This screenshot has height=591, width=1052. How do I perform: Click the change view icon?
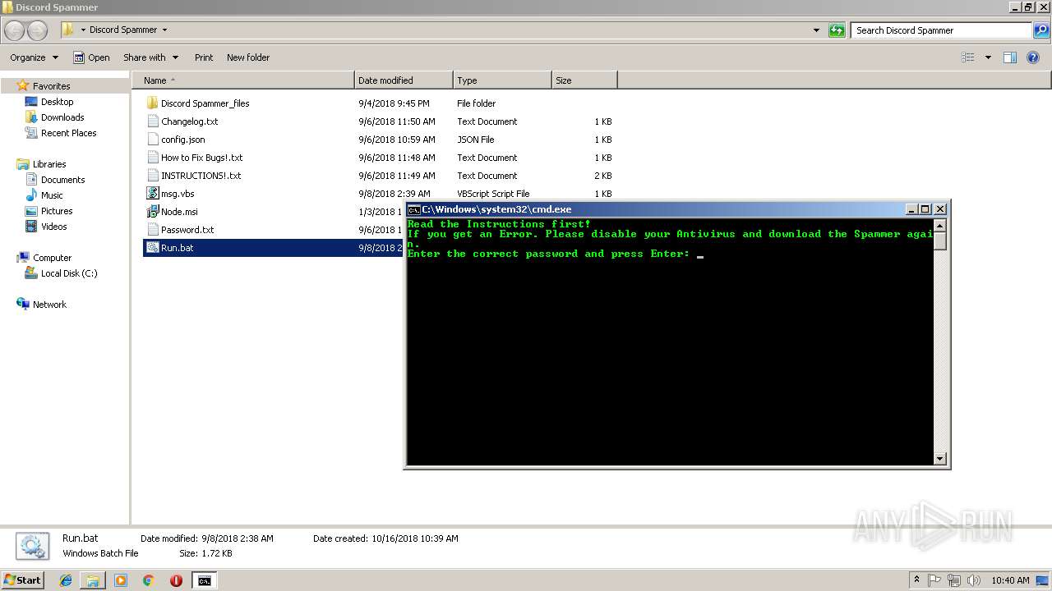pyautogui.click(x=968, y=57)
